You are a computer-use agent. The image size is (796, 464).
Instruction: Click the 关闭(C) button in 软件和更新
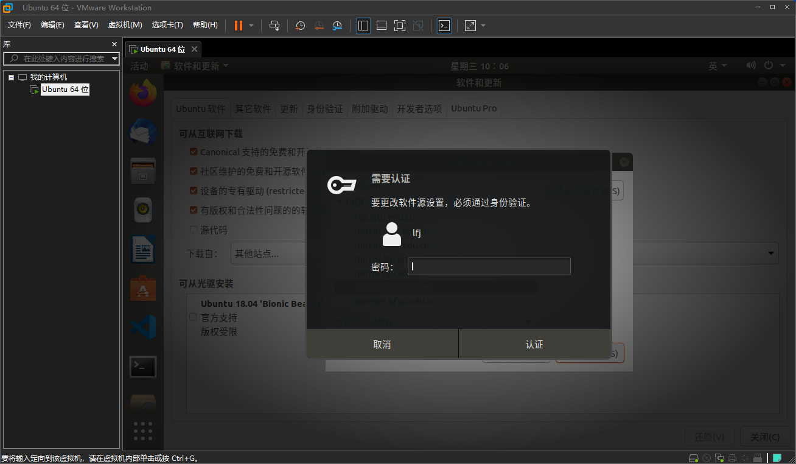click(766, 437)
